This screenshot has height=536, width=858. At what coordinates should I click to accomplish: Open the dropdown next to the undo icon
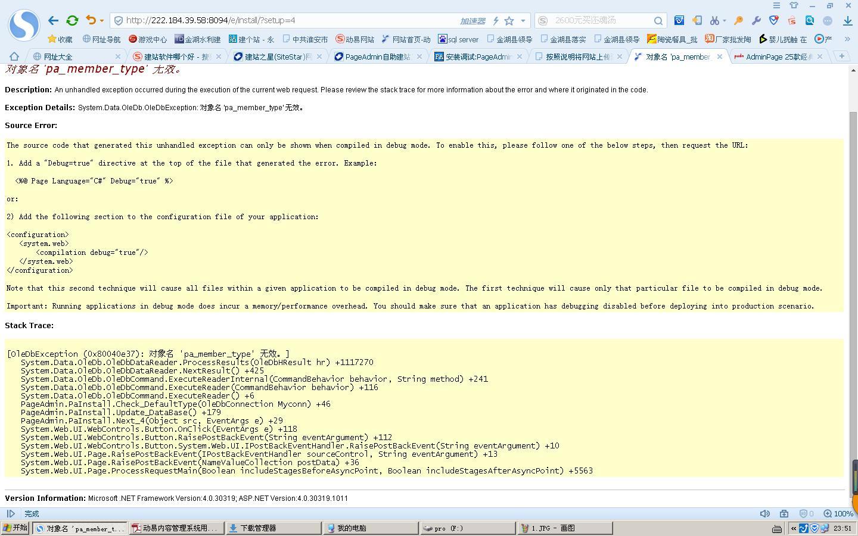tap(102, 21)
